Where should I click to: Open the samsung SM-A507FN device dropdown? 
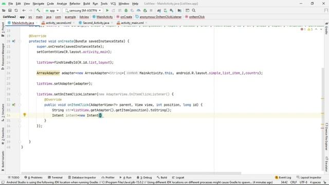pyautogui.click(x=83, y=10)
